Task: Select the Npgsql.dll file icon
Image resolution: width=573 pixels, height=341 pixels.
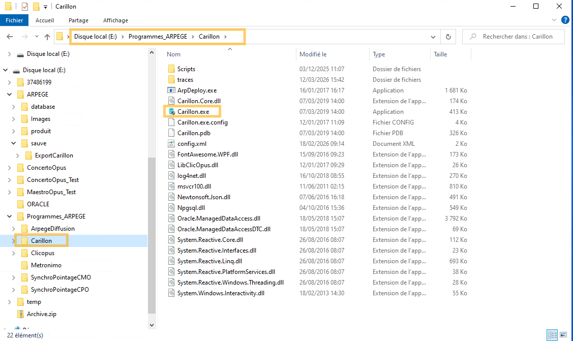Action: [x=171, y=208]
